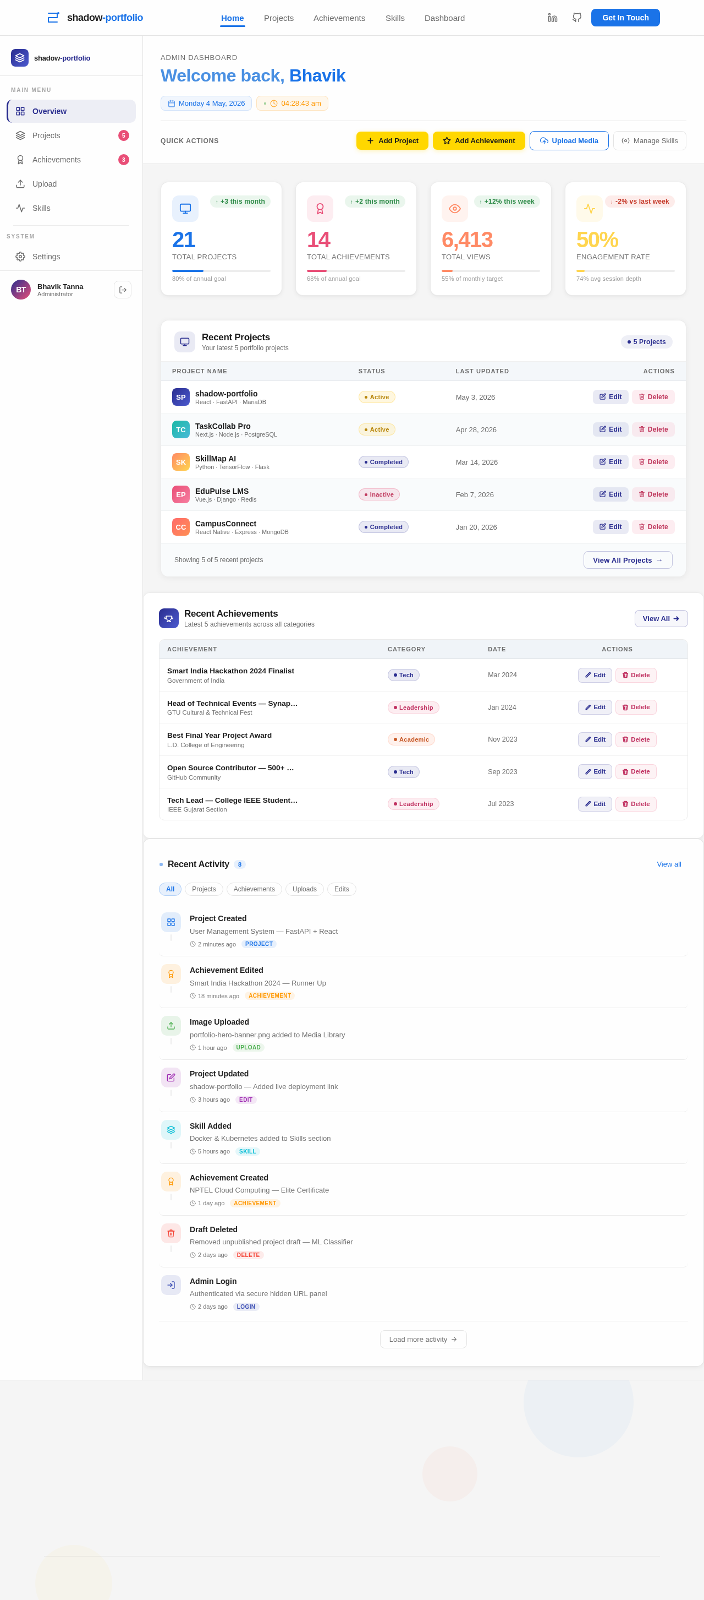Delete the TaskCollab Pro project
Screen dimensions: 704x1600
point(653,429)
